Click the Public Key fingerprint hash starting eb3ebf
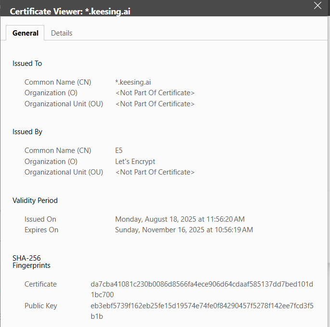Viewport: 330px width, 327px height. pyautogui.click(x=202, y=306)
